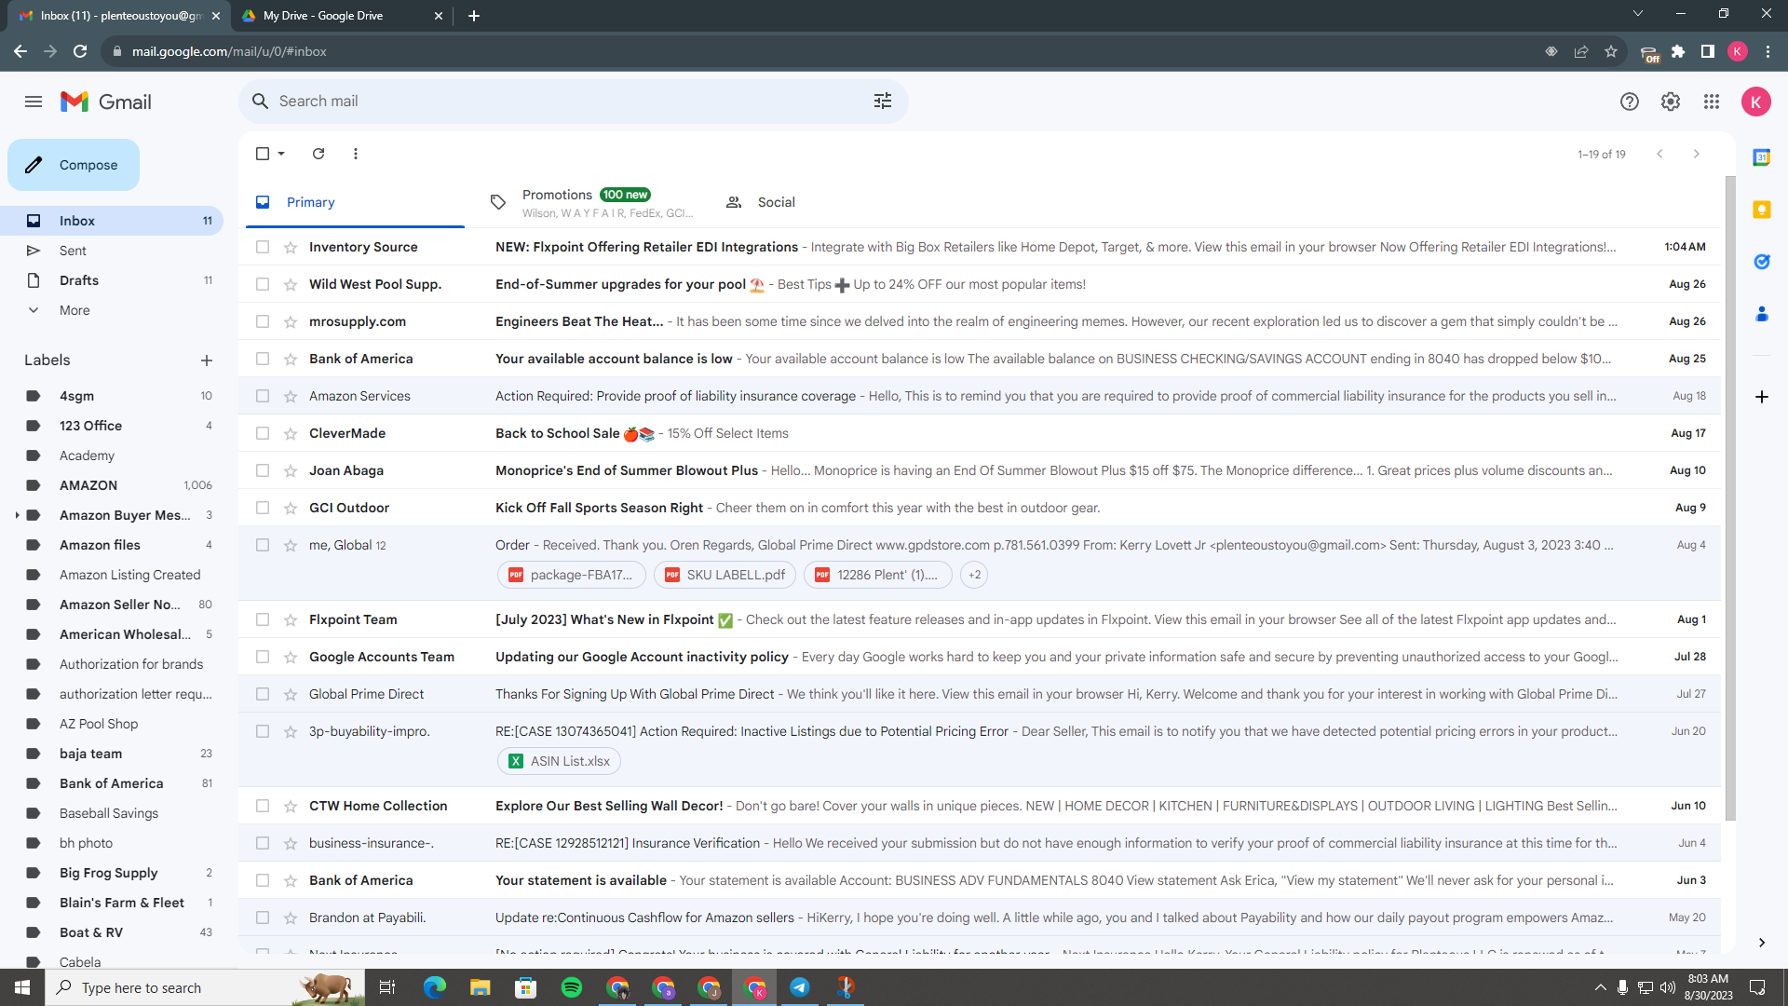Switch to the Primary tab
Image resolution: width=1788 pixels, height=1006 pixels.
tap(355, 202)
